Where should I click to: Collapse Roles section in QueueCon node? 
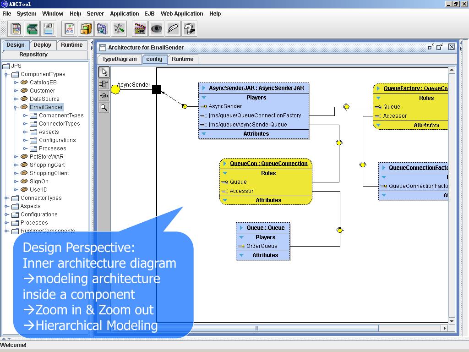tap(225, 173)
